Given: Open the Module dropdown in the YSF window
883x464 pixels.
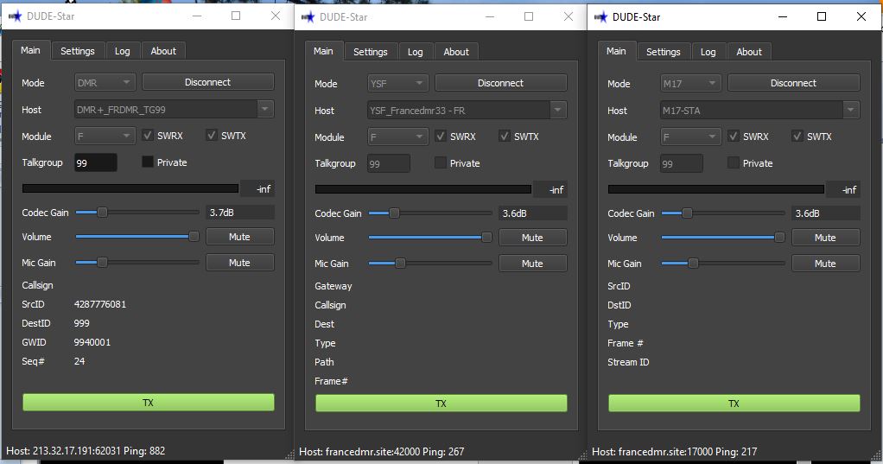Looking at the screenshot, I should [397, 137].
